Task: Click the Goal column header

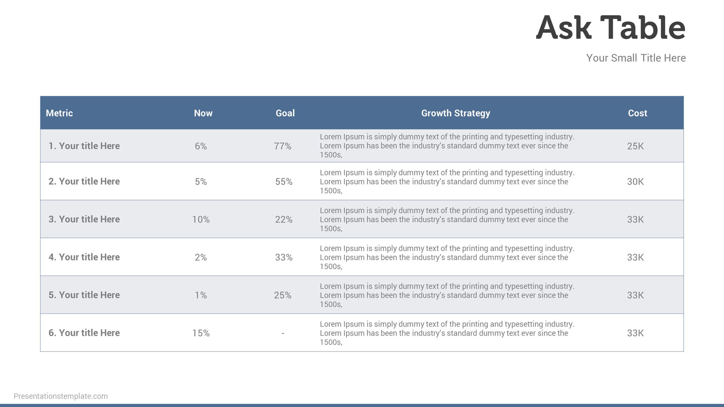Action: pyautogui.click(x=285, y=113)
